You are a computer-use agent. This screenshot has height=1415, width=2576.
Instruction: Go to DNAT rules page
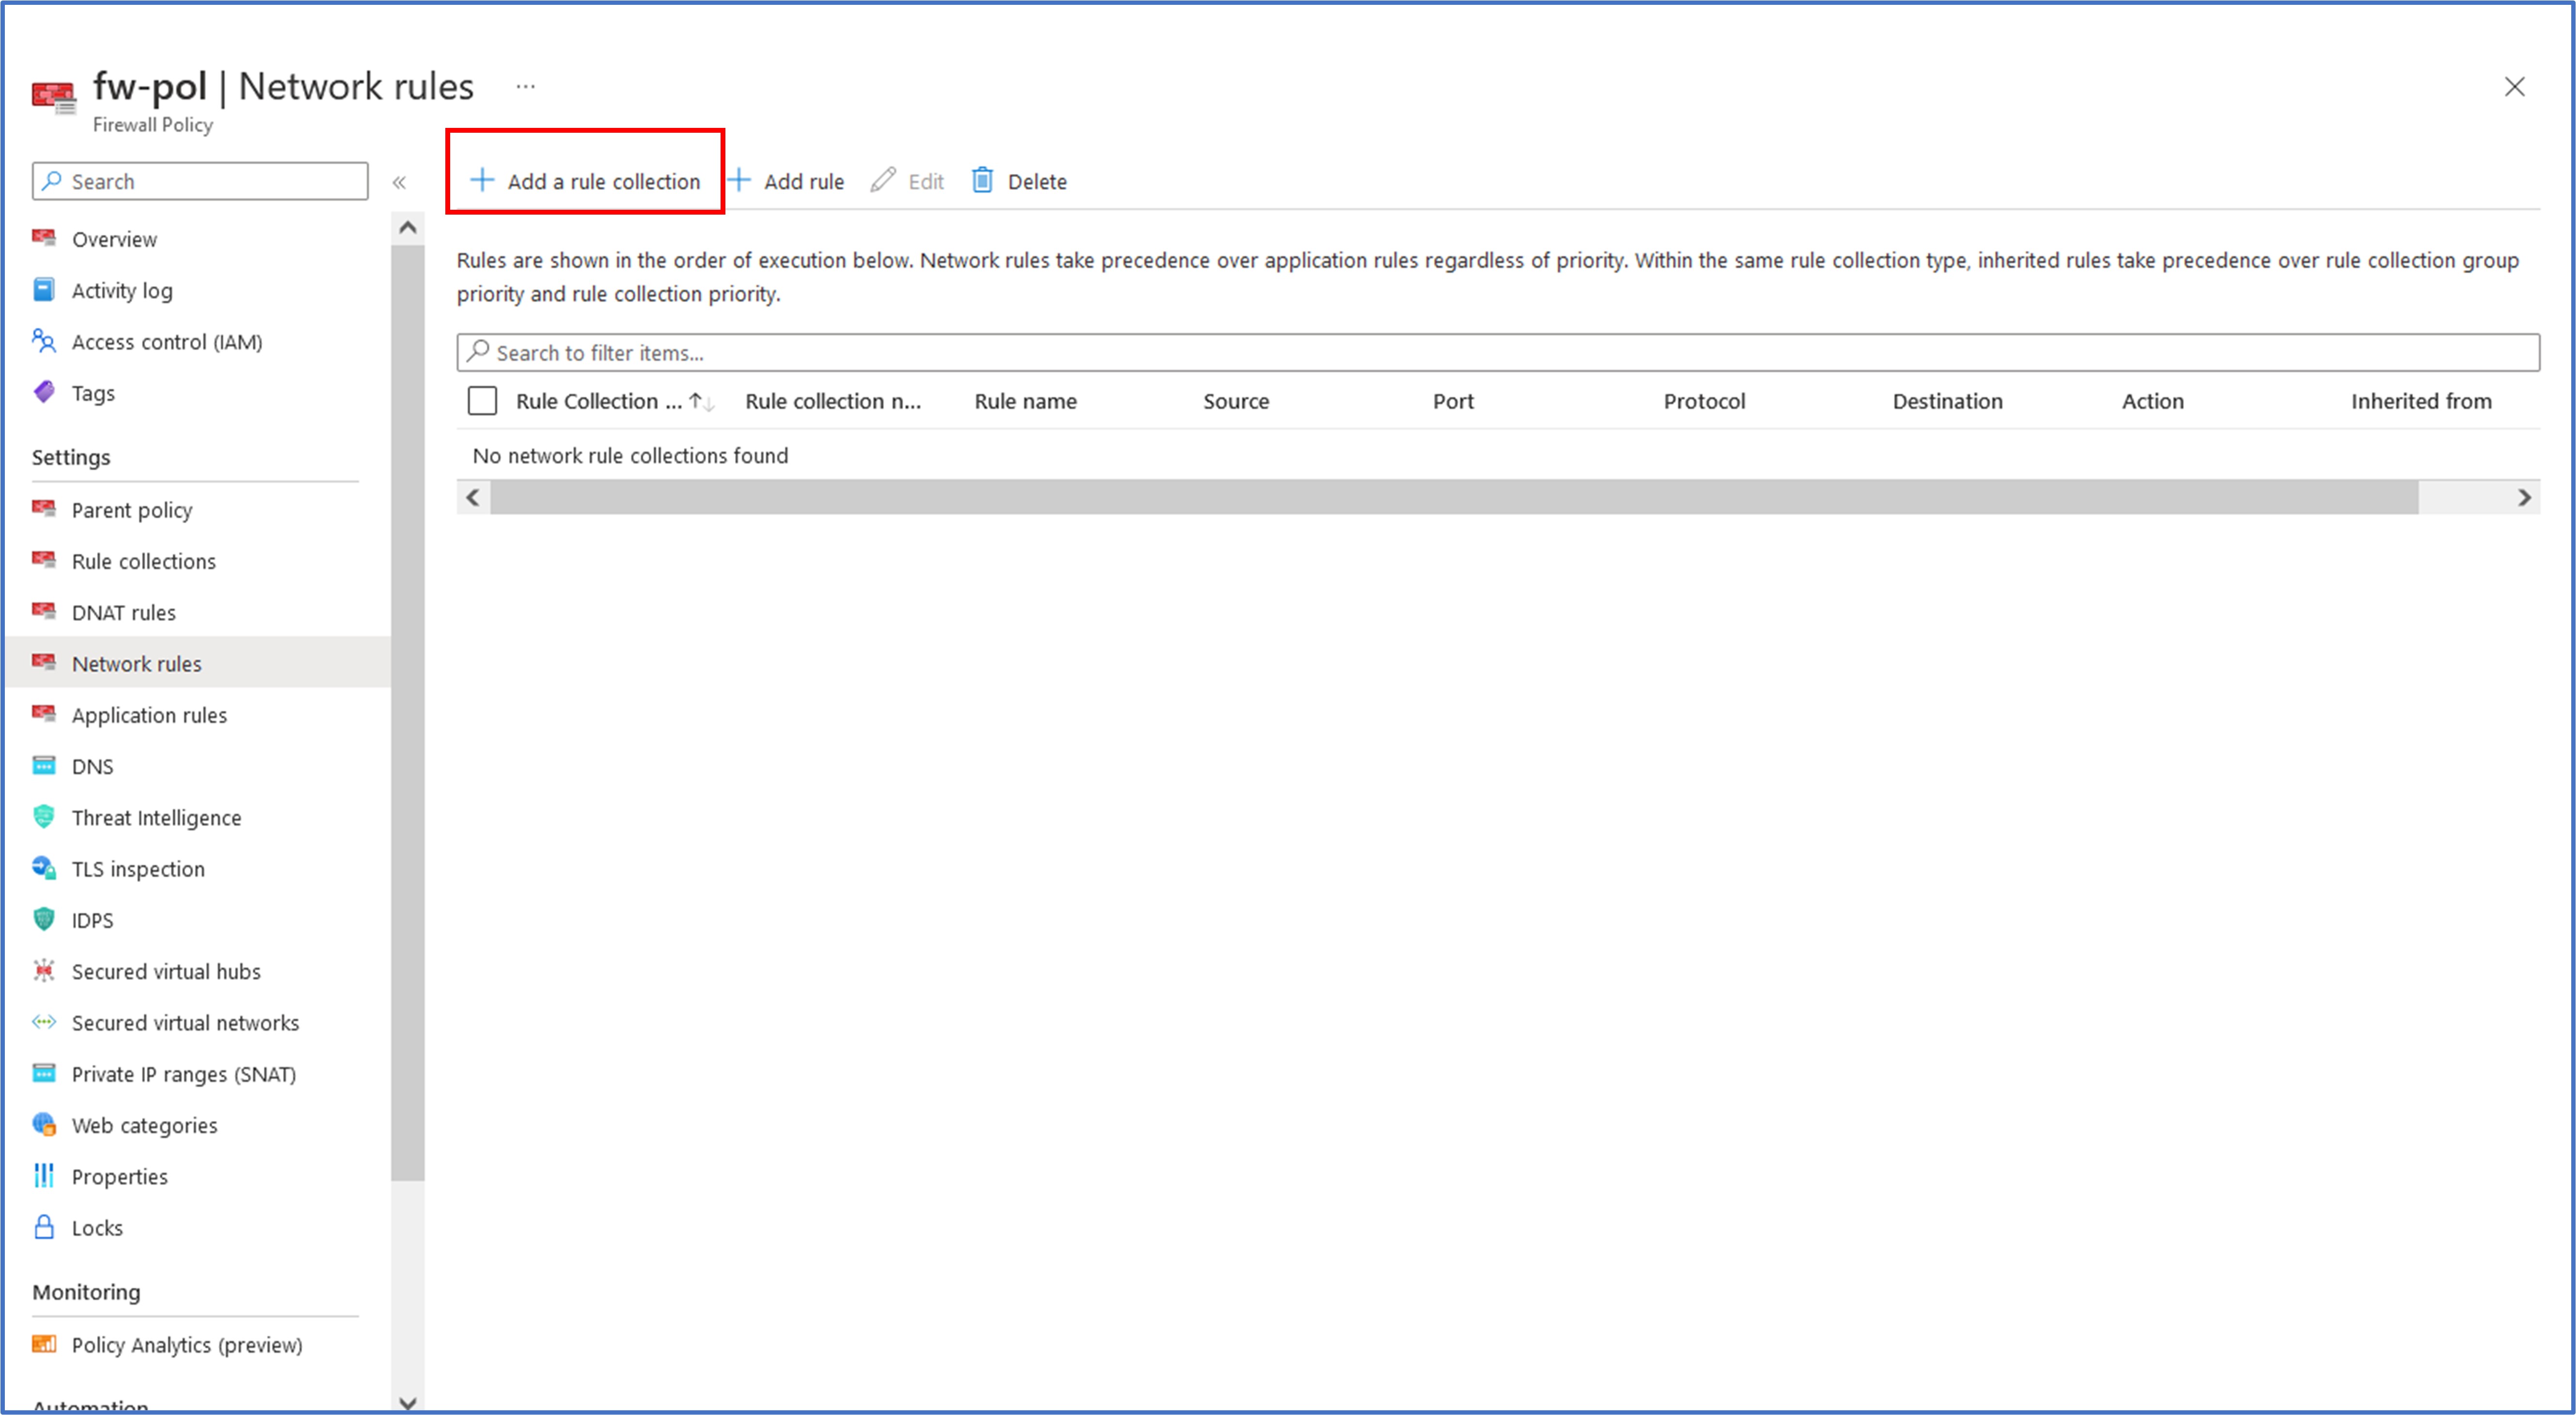pos(123,612)
